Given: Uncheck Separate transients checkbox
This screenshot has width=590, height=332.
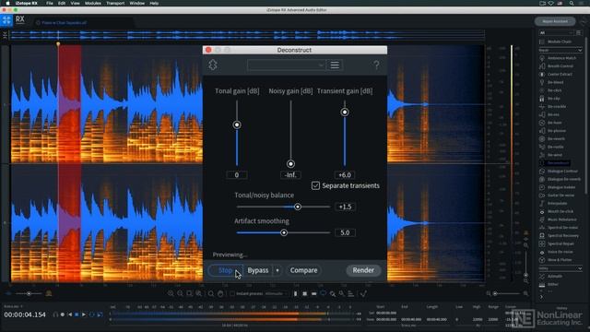Looking at the screenshot, I should pyautogui.click(x=315, y=185).
